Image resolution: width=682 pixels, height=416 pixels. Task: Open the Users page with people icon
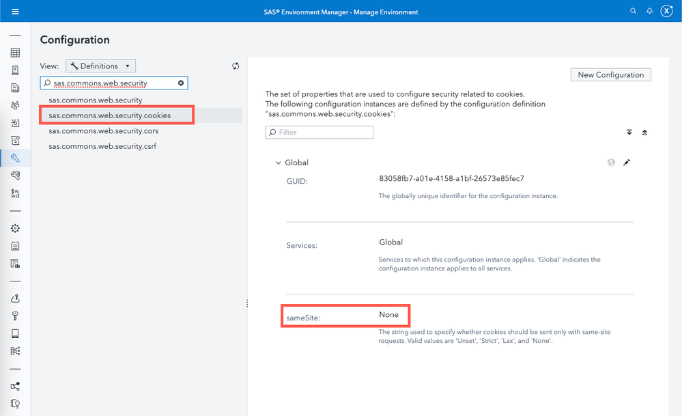15,105
